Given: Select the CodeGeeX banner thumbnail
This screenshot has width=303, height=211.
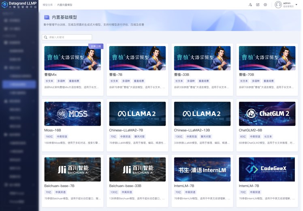Looking at the screenshot, I should coord(267,169).
